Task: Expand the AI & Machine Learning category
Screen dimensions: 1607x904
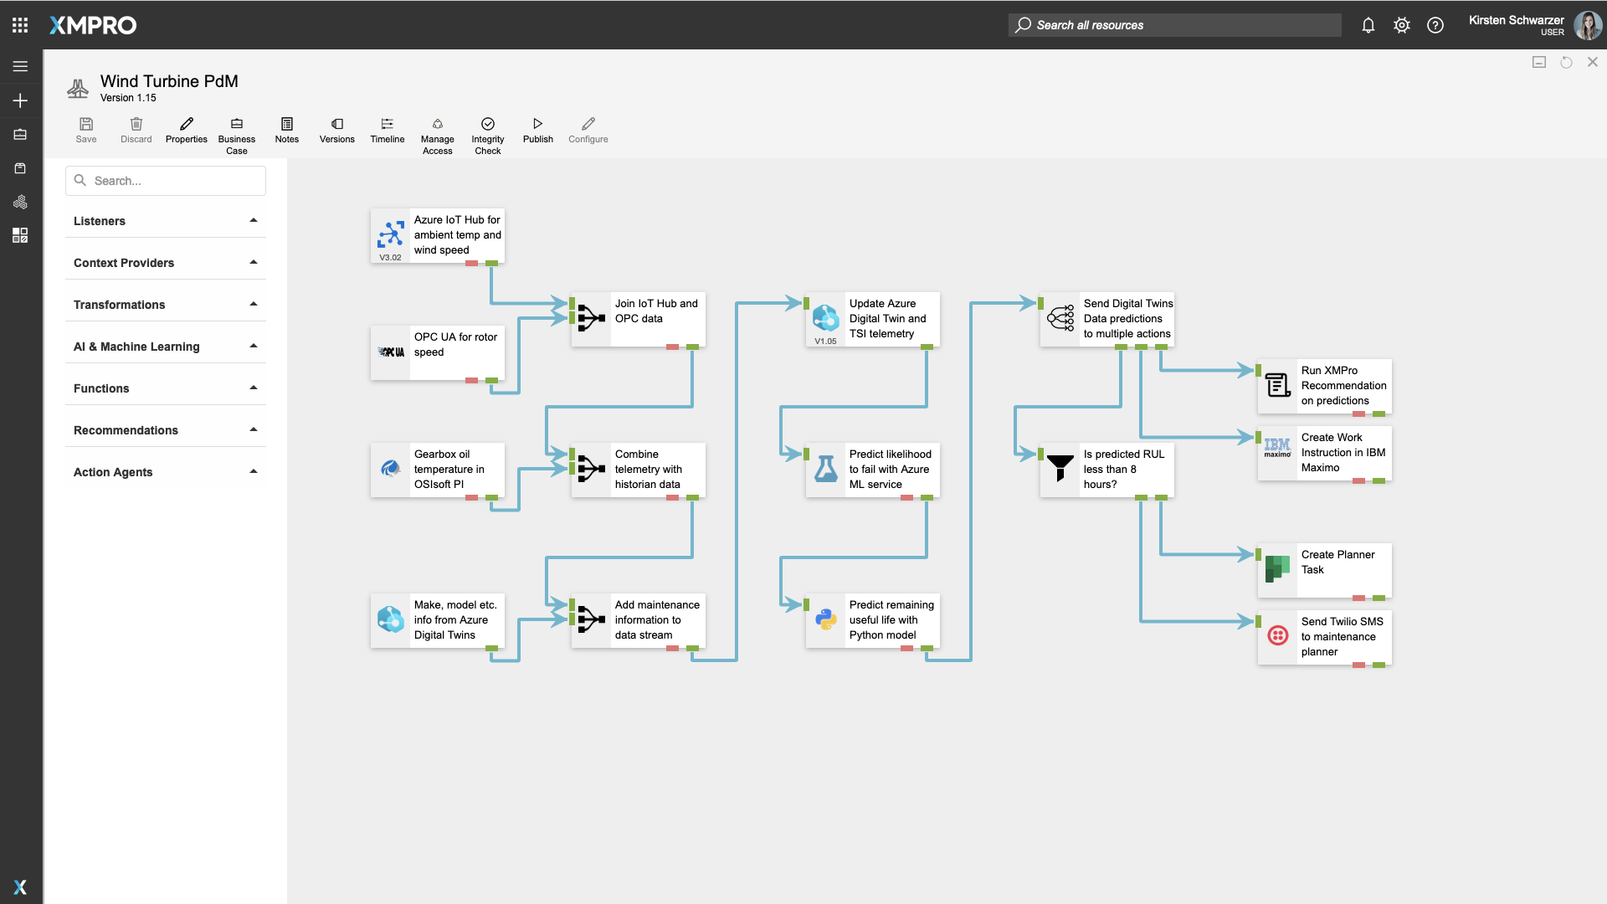Action: pos(166,347)
